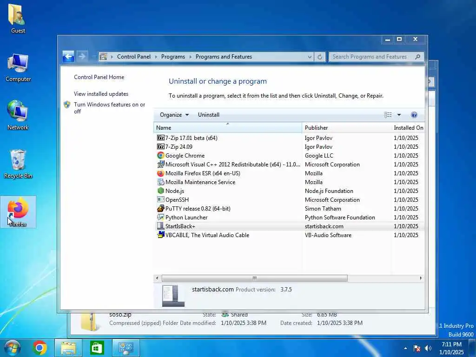Click Programs and Features breadcrumb
The height and width of the screenshot is (357, 476).
coord(224,57)
